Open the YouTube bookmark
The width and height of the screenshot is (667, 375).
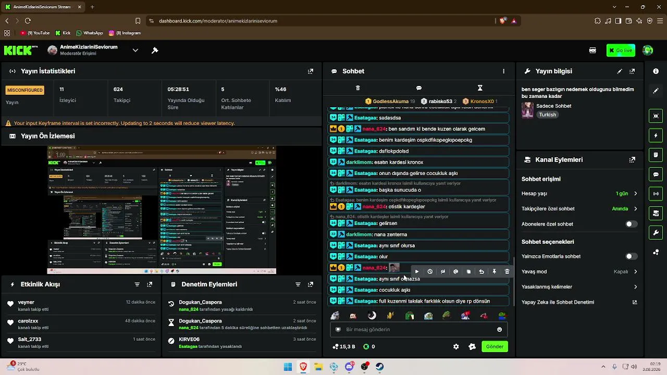35,33
